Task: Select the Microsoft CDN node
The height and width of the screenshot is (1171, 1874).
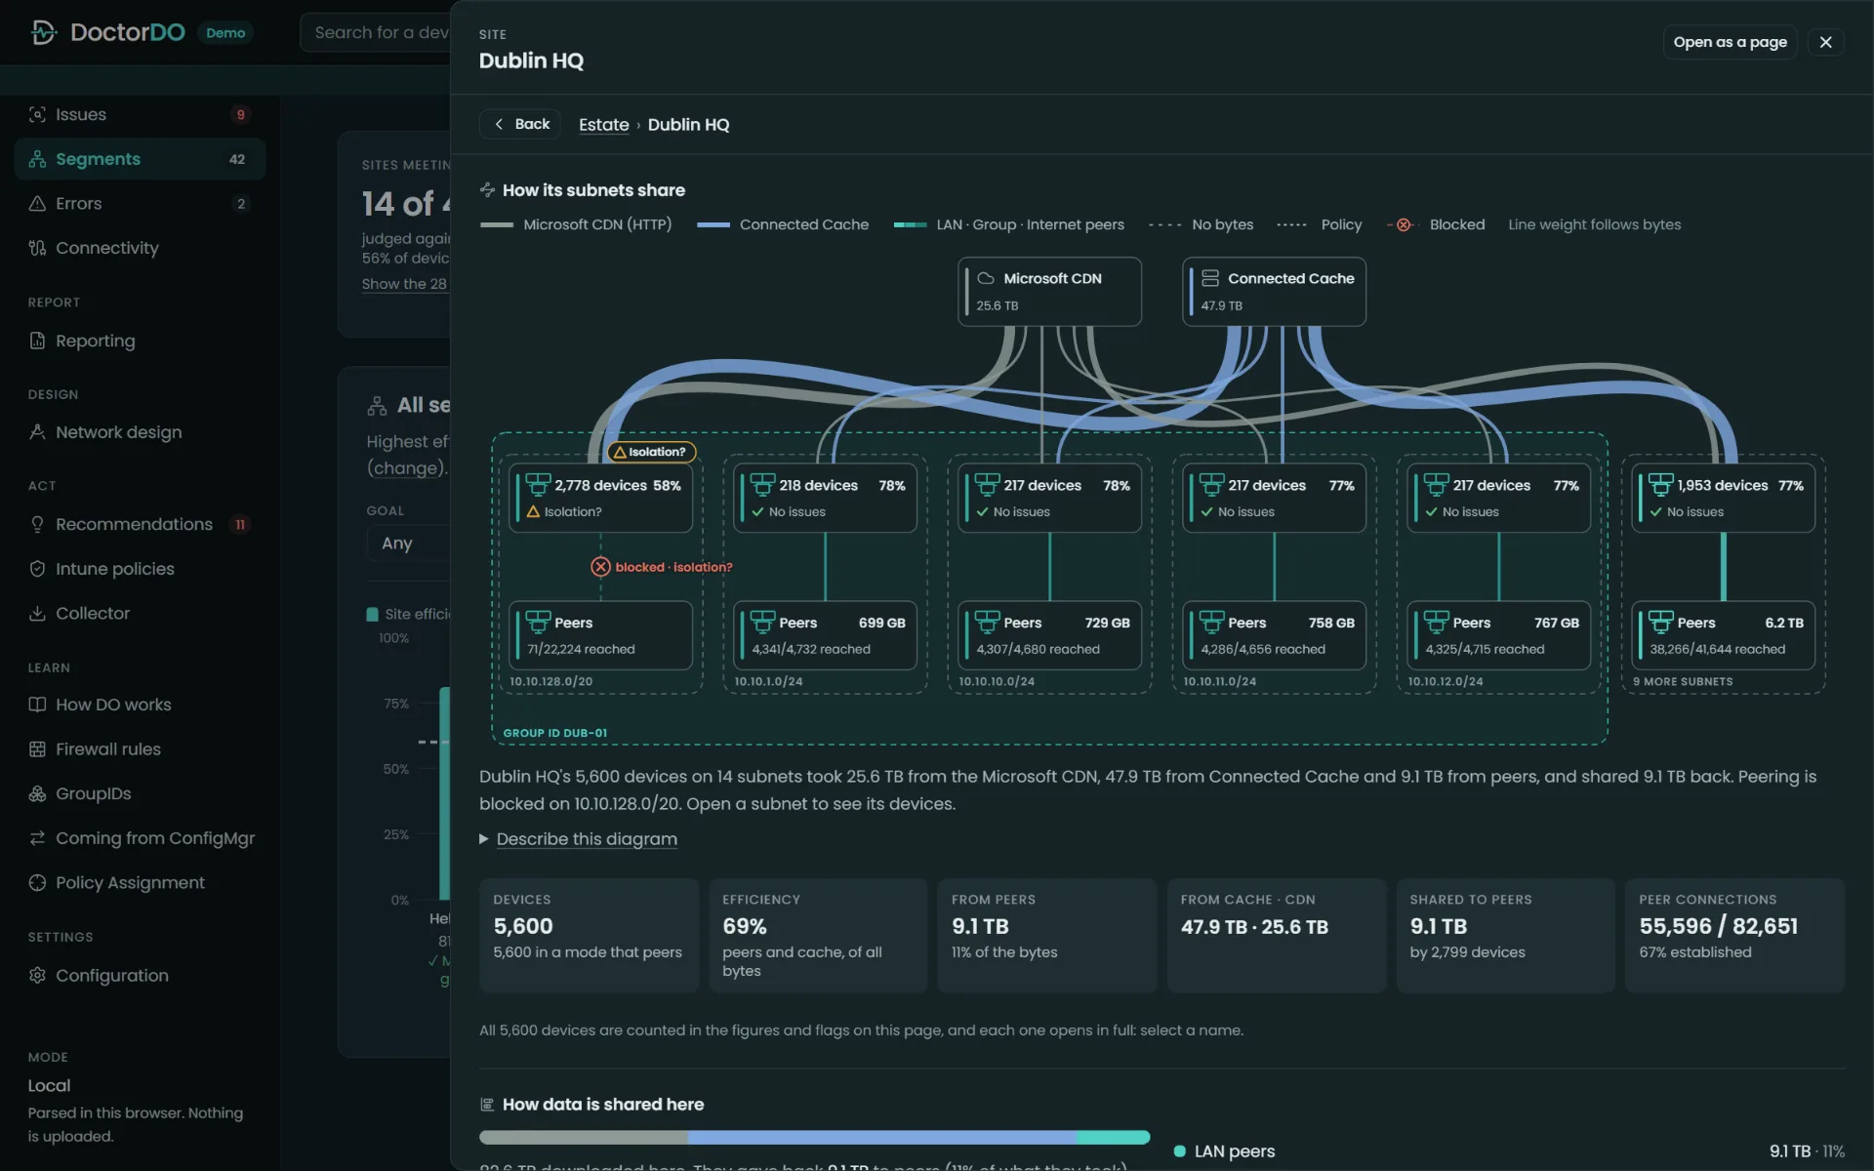Action: click(x=1049, y=292)
